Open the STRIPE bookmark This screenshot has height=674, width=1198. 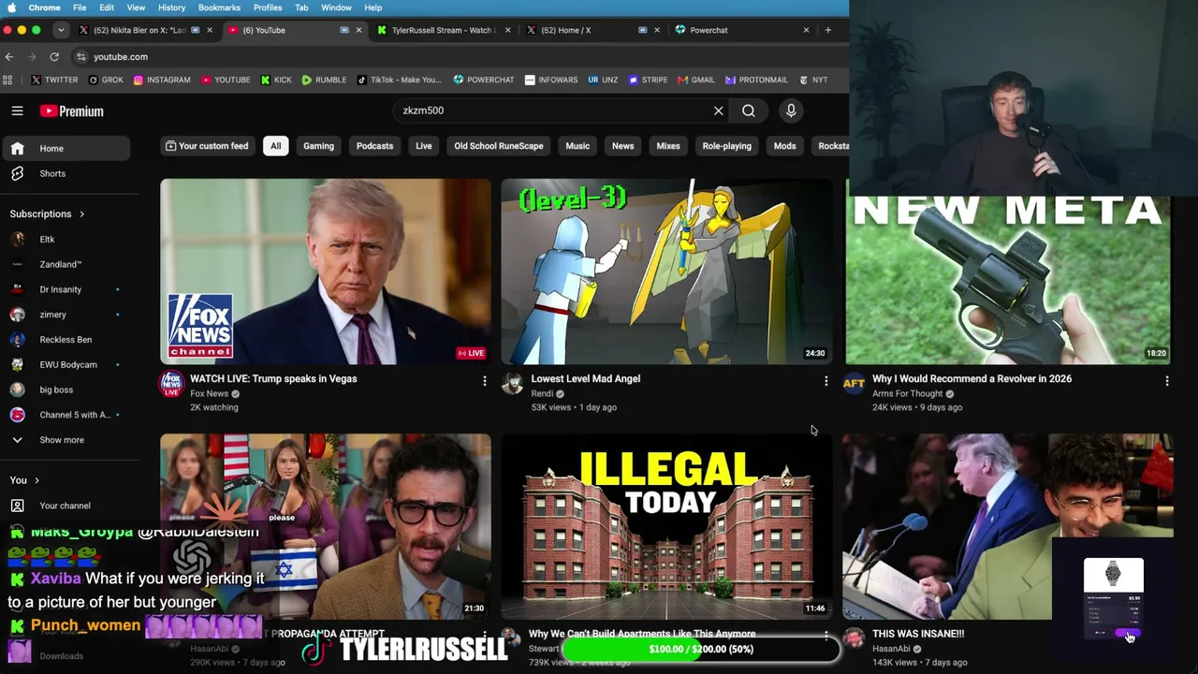(648, 80)
